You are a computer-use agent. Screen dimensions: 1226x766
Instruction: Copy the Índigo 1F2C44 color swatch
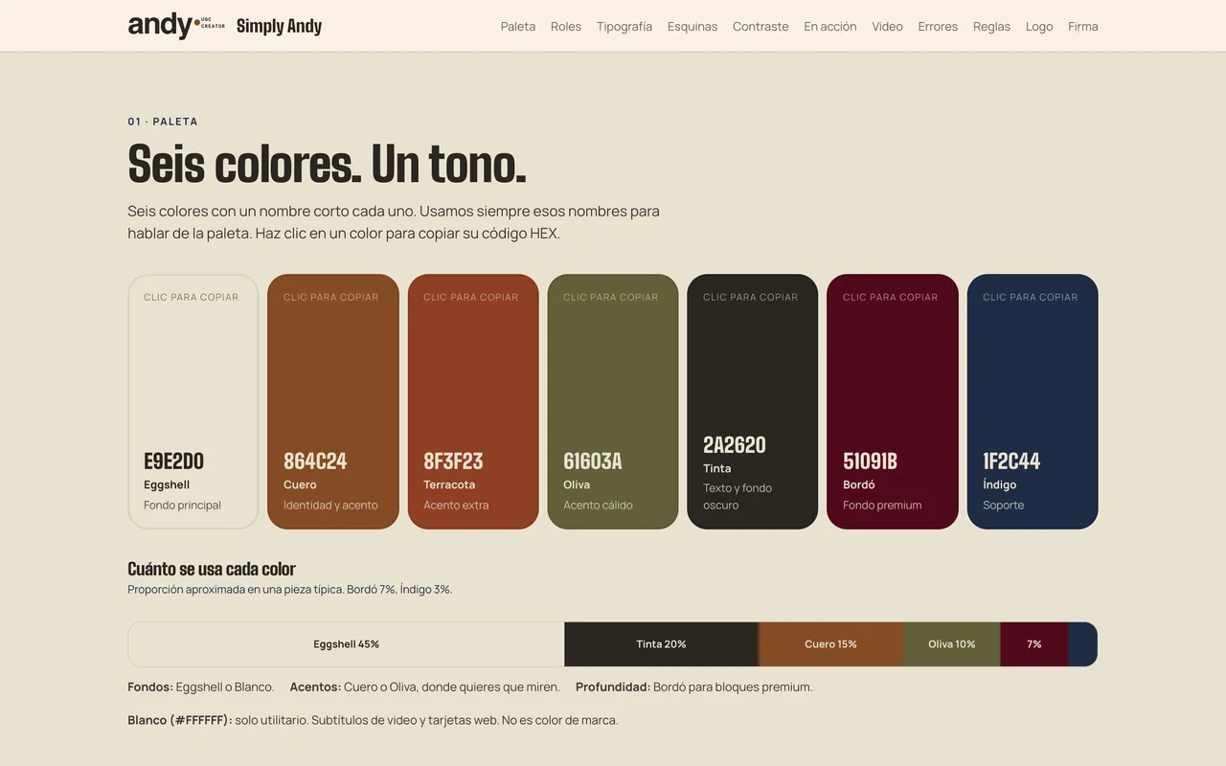pos(1033,402)
